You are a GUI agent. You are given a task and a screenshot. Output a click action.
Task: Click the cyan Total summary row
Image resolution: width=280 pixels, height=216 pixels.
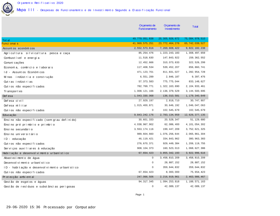[105, 39]
